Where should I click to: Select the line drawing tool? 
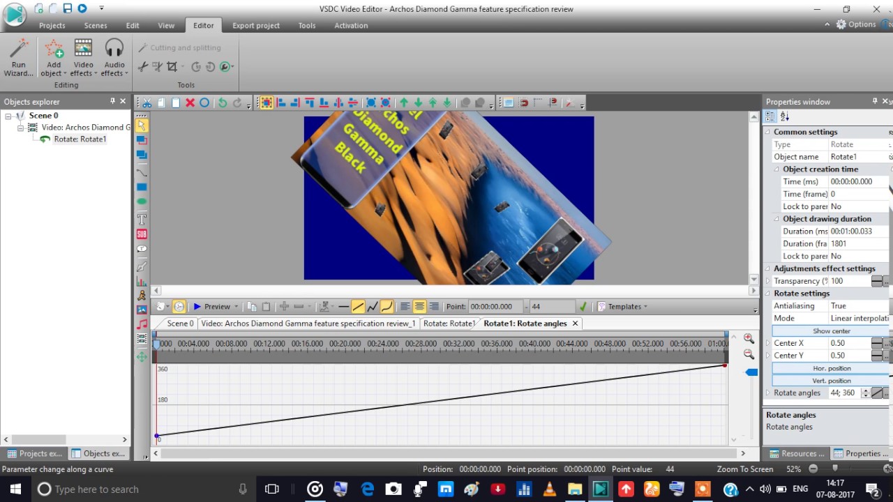[x=142, y=172]
